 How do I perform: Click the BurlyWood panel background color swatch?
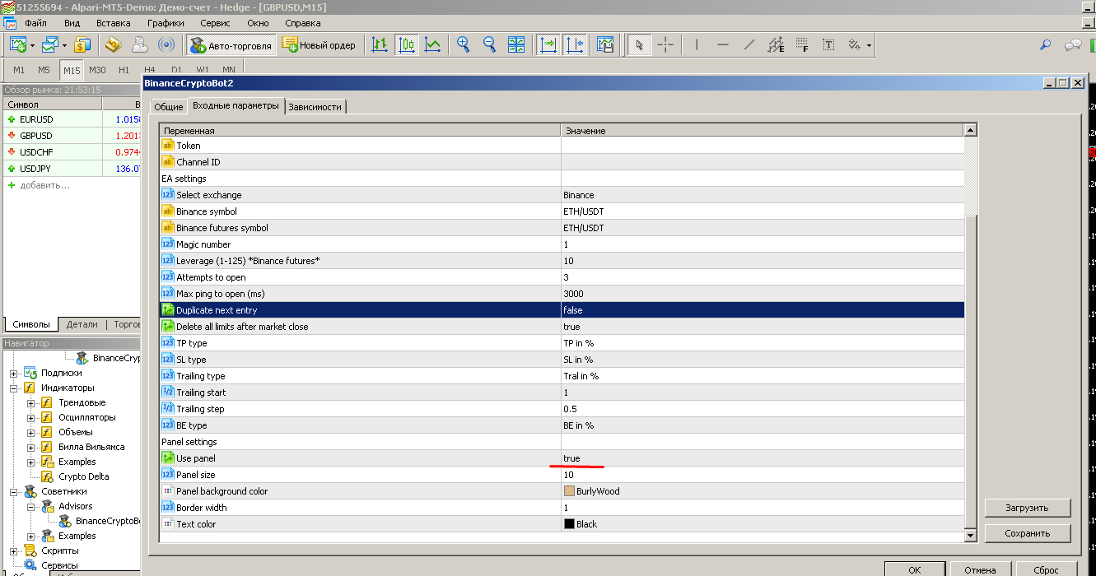(x=569, y=491)
